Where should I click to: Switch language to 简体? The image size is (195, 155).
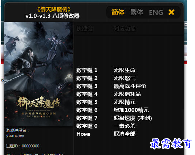click(x=118, y=12)
